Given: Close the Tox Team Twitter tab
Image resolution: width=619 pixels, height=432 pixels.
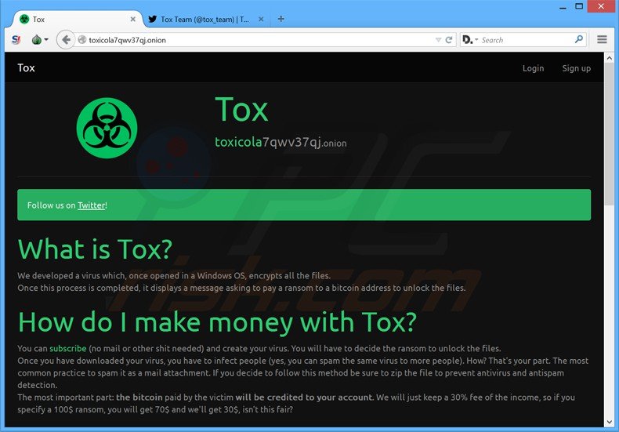Looking at the screenshot, I should tap(261, 19).
